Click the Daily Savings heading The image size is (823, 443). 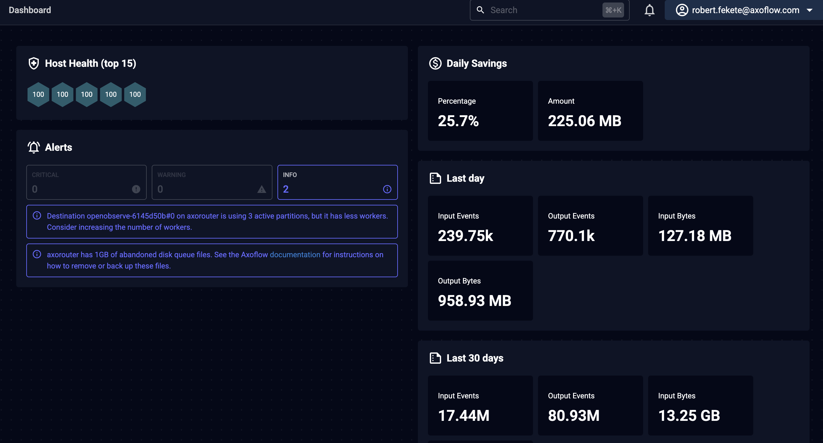point(476,63)
